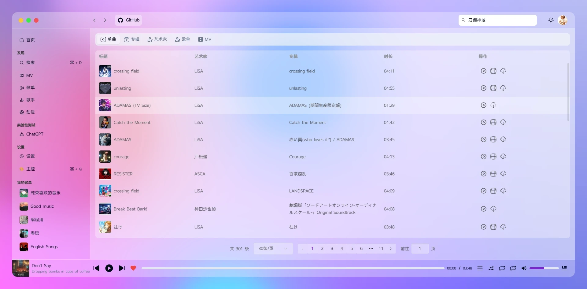
Task: Click the search field containing 刀剑神域
Action: tap(498, 20)
